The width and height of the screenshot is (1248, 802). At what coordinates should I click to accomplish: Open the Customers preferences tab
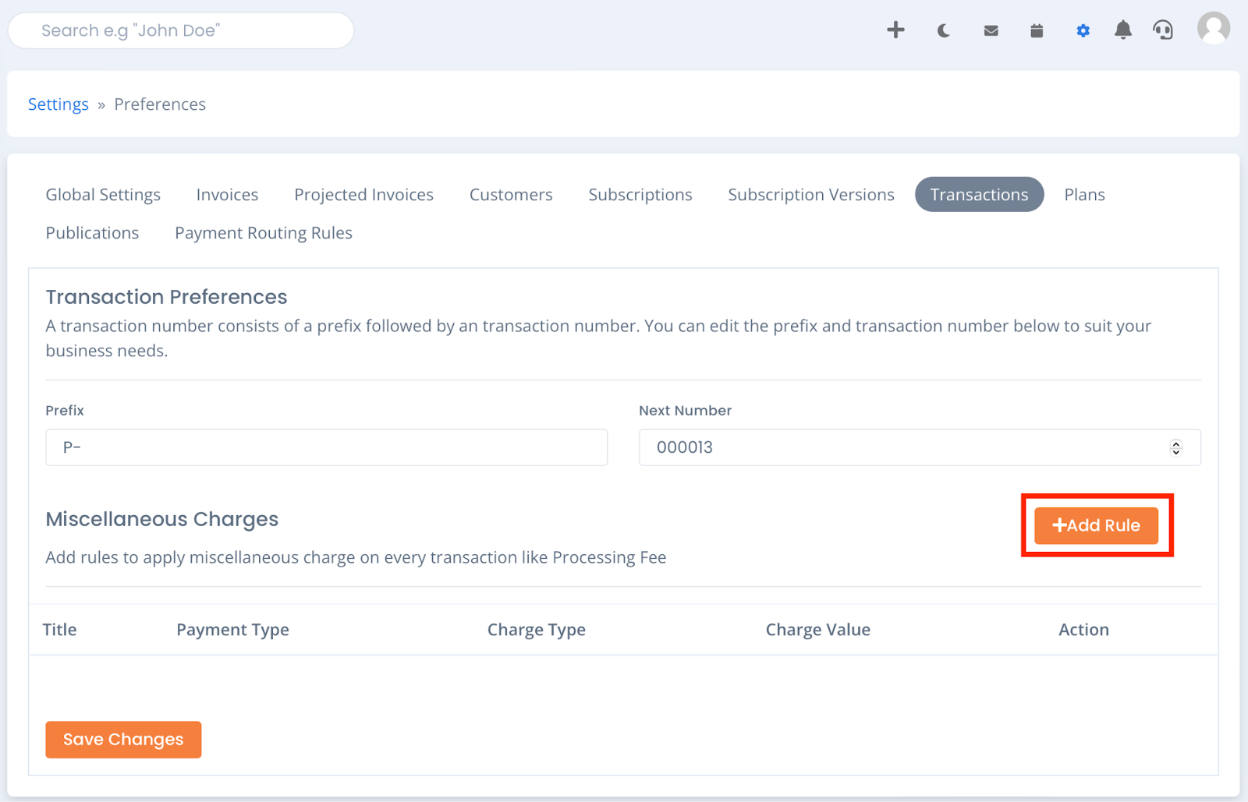click(x=510, y=194)
